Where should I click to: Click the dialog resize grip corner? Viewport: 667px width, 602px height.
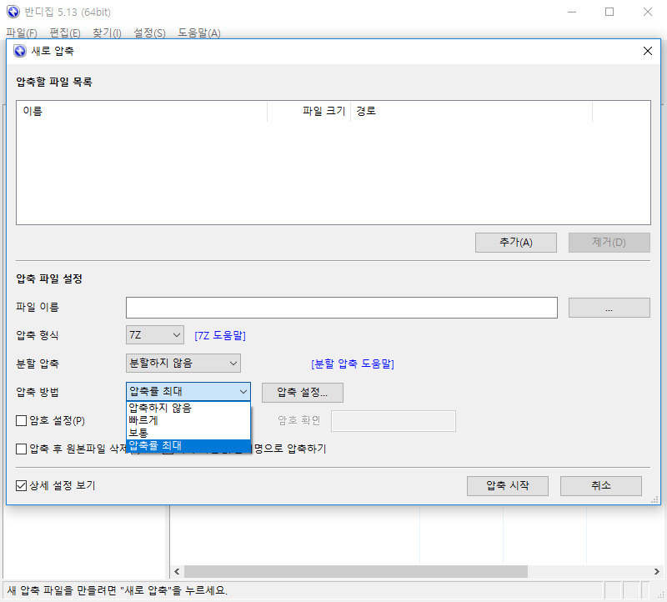(654, 500)
